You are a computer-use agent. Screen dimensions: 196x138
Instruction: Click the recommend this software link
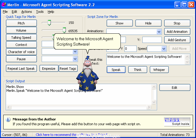(x=71, y=135)
